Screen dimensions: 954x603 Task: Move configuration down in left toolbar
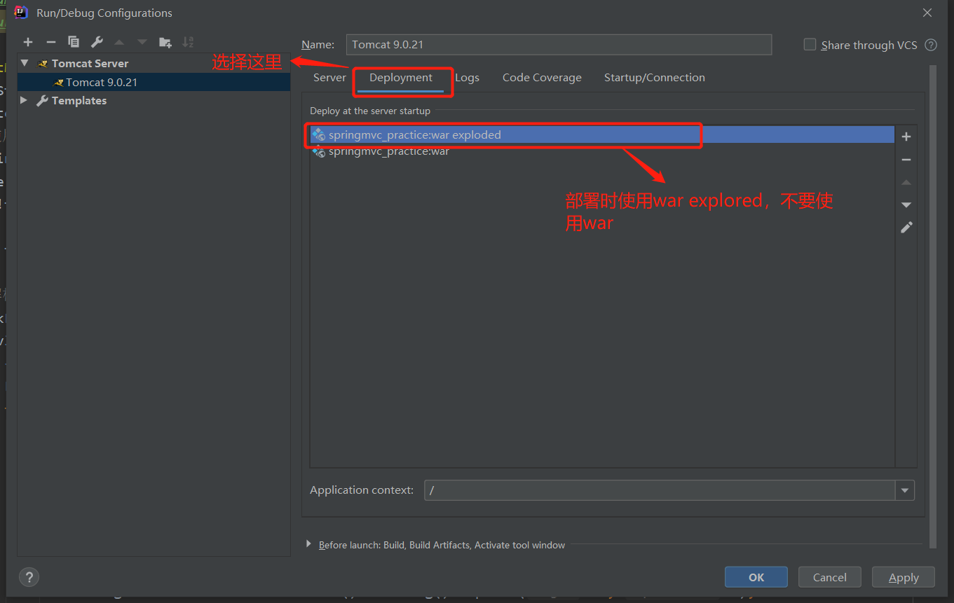pyautogui.click(x=142, y=42)
